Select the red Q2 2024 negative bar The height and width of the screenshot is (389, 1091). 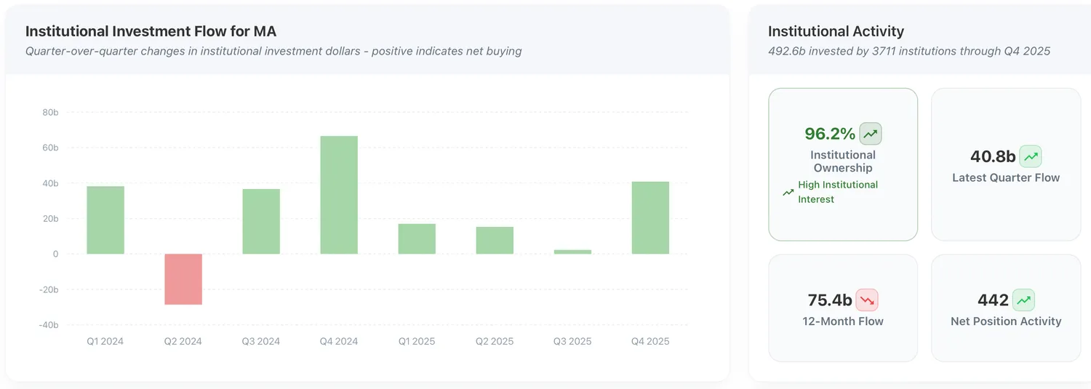(183, 279)
